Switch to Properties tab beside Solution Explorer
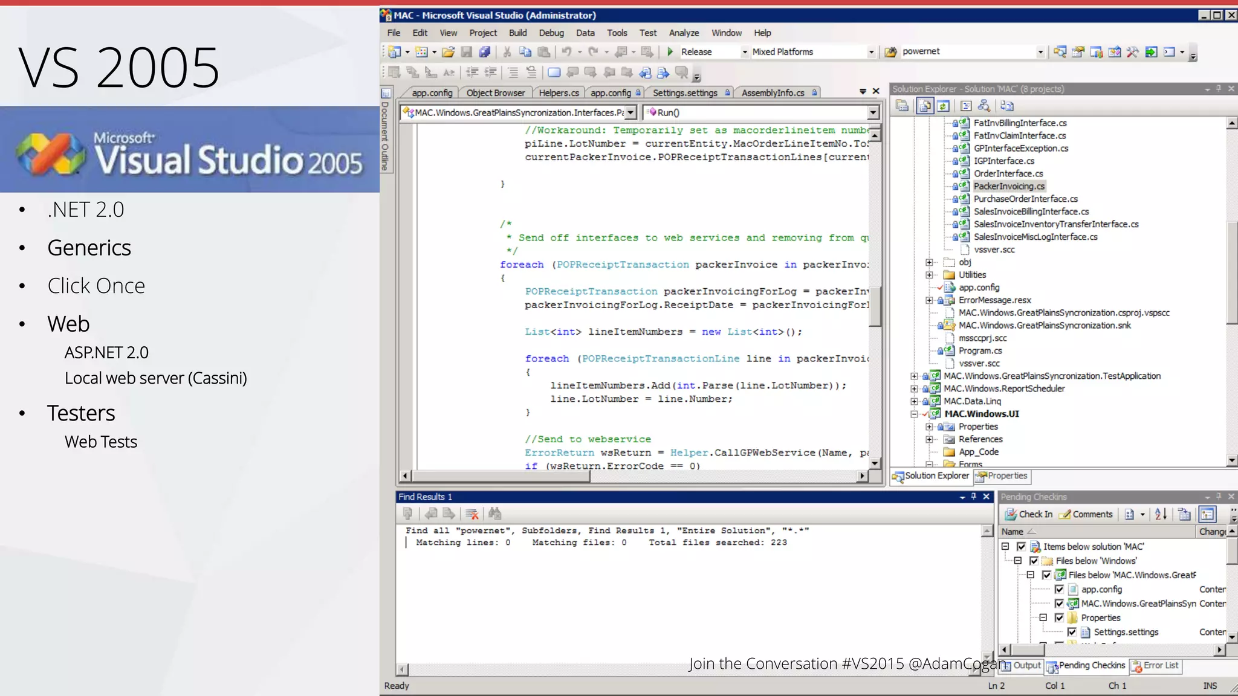The width and height of the screenshot is (1238, 696). coord(1001,476)
